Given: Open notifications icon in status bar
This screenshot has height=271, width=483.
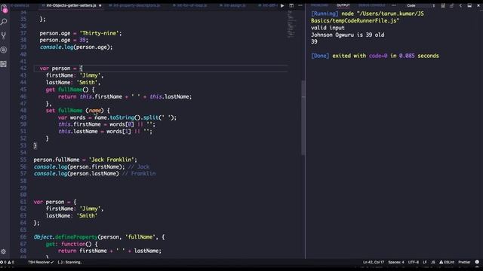Looking at the screenshot, I should click(477, 262).
